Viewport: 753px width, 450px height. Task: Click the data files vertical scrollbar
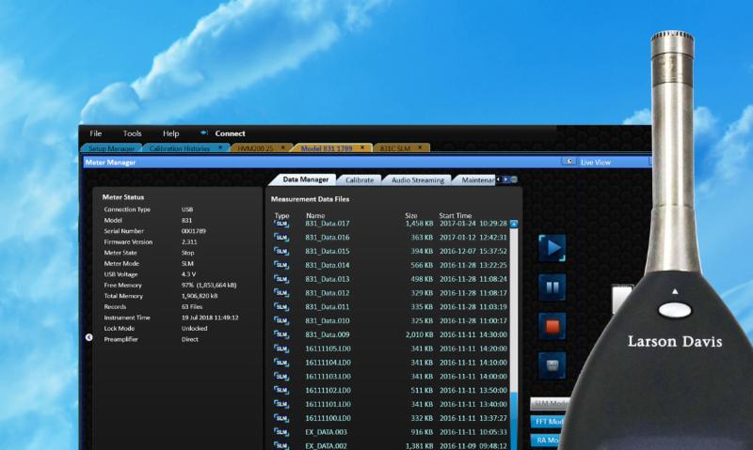click(514, 335)
